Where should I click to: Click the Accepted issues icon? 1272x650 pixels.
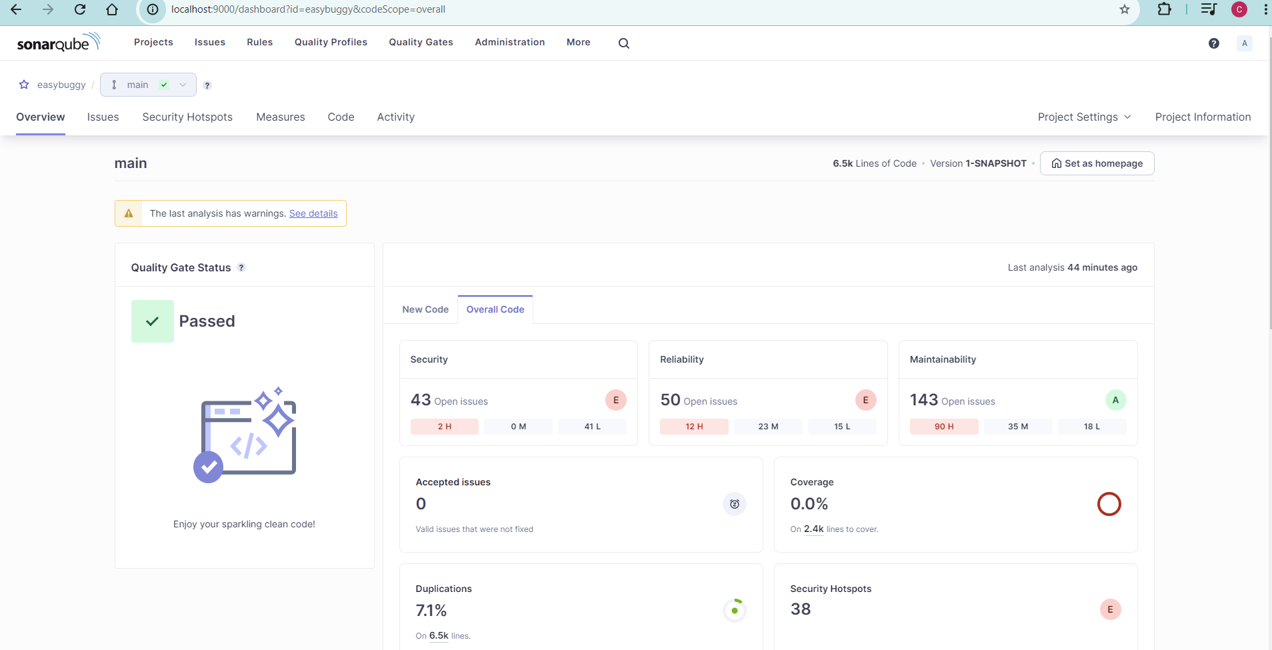(x=734, y=504)
